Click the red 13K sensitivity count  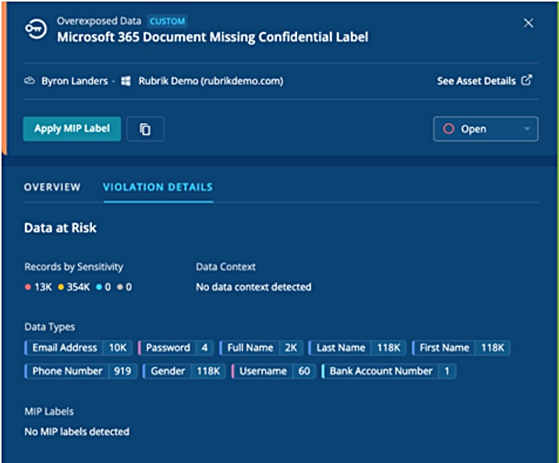(38, 287)
